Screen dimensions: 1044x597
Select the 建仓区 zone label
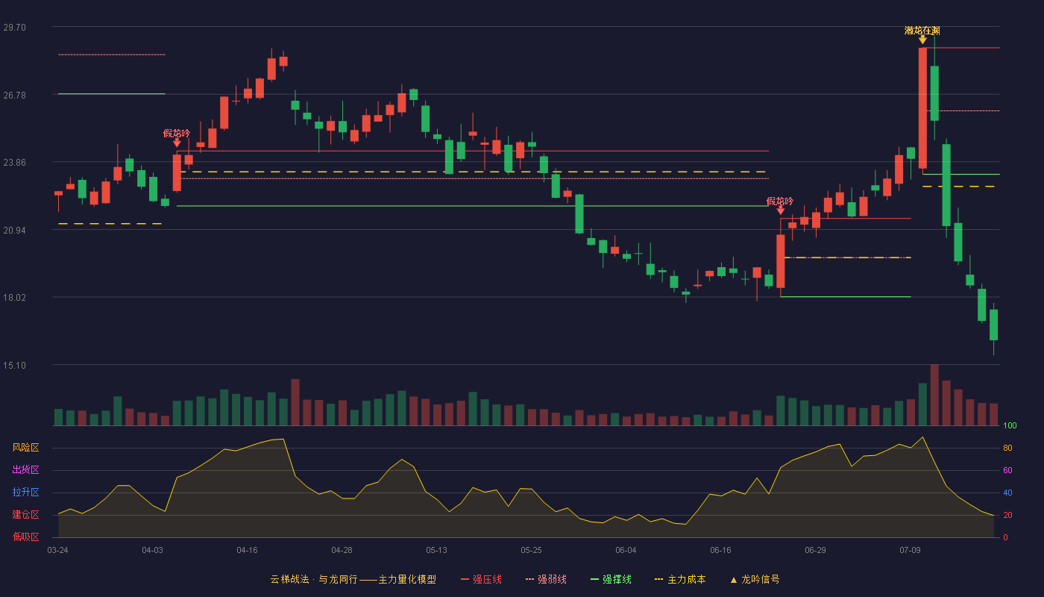click(x=25, y=515)
